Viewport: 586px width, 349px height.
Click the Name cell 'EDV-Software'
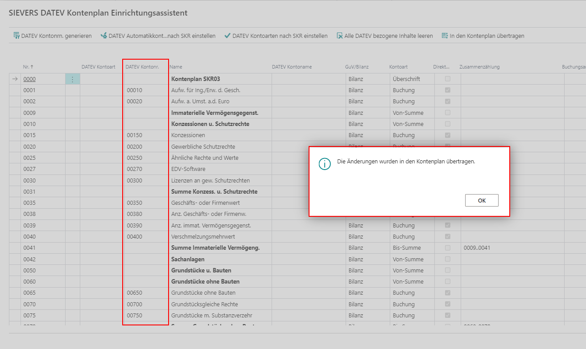(188, 169)
